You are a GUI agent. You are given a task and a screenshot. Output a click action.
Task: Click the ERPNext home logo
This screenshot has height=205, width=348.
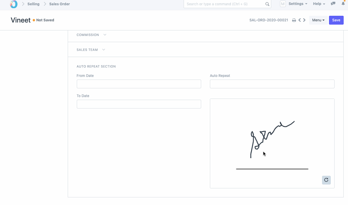coord(14,4)
